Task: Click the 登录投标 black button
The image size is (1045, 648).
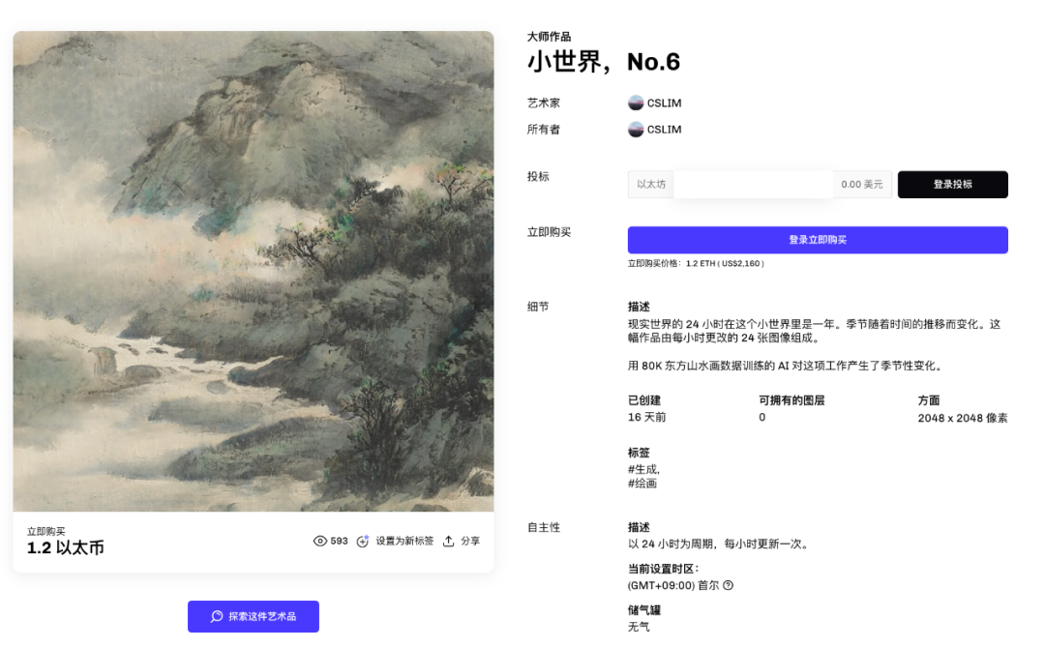Action: pos(952,185)
